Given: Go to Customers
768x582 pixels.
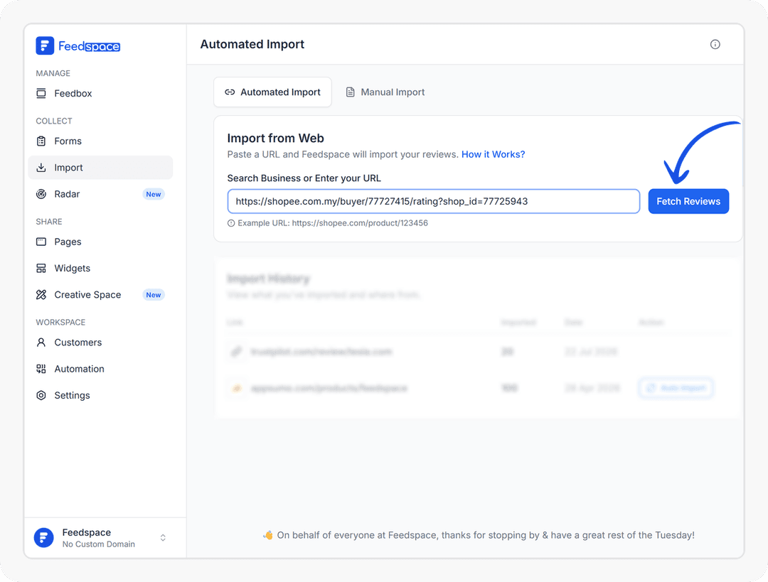Looking at the screenshot, I should 100,342.
